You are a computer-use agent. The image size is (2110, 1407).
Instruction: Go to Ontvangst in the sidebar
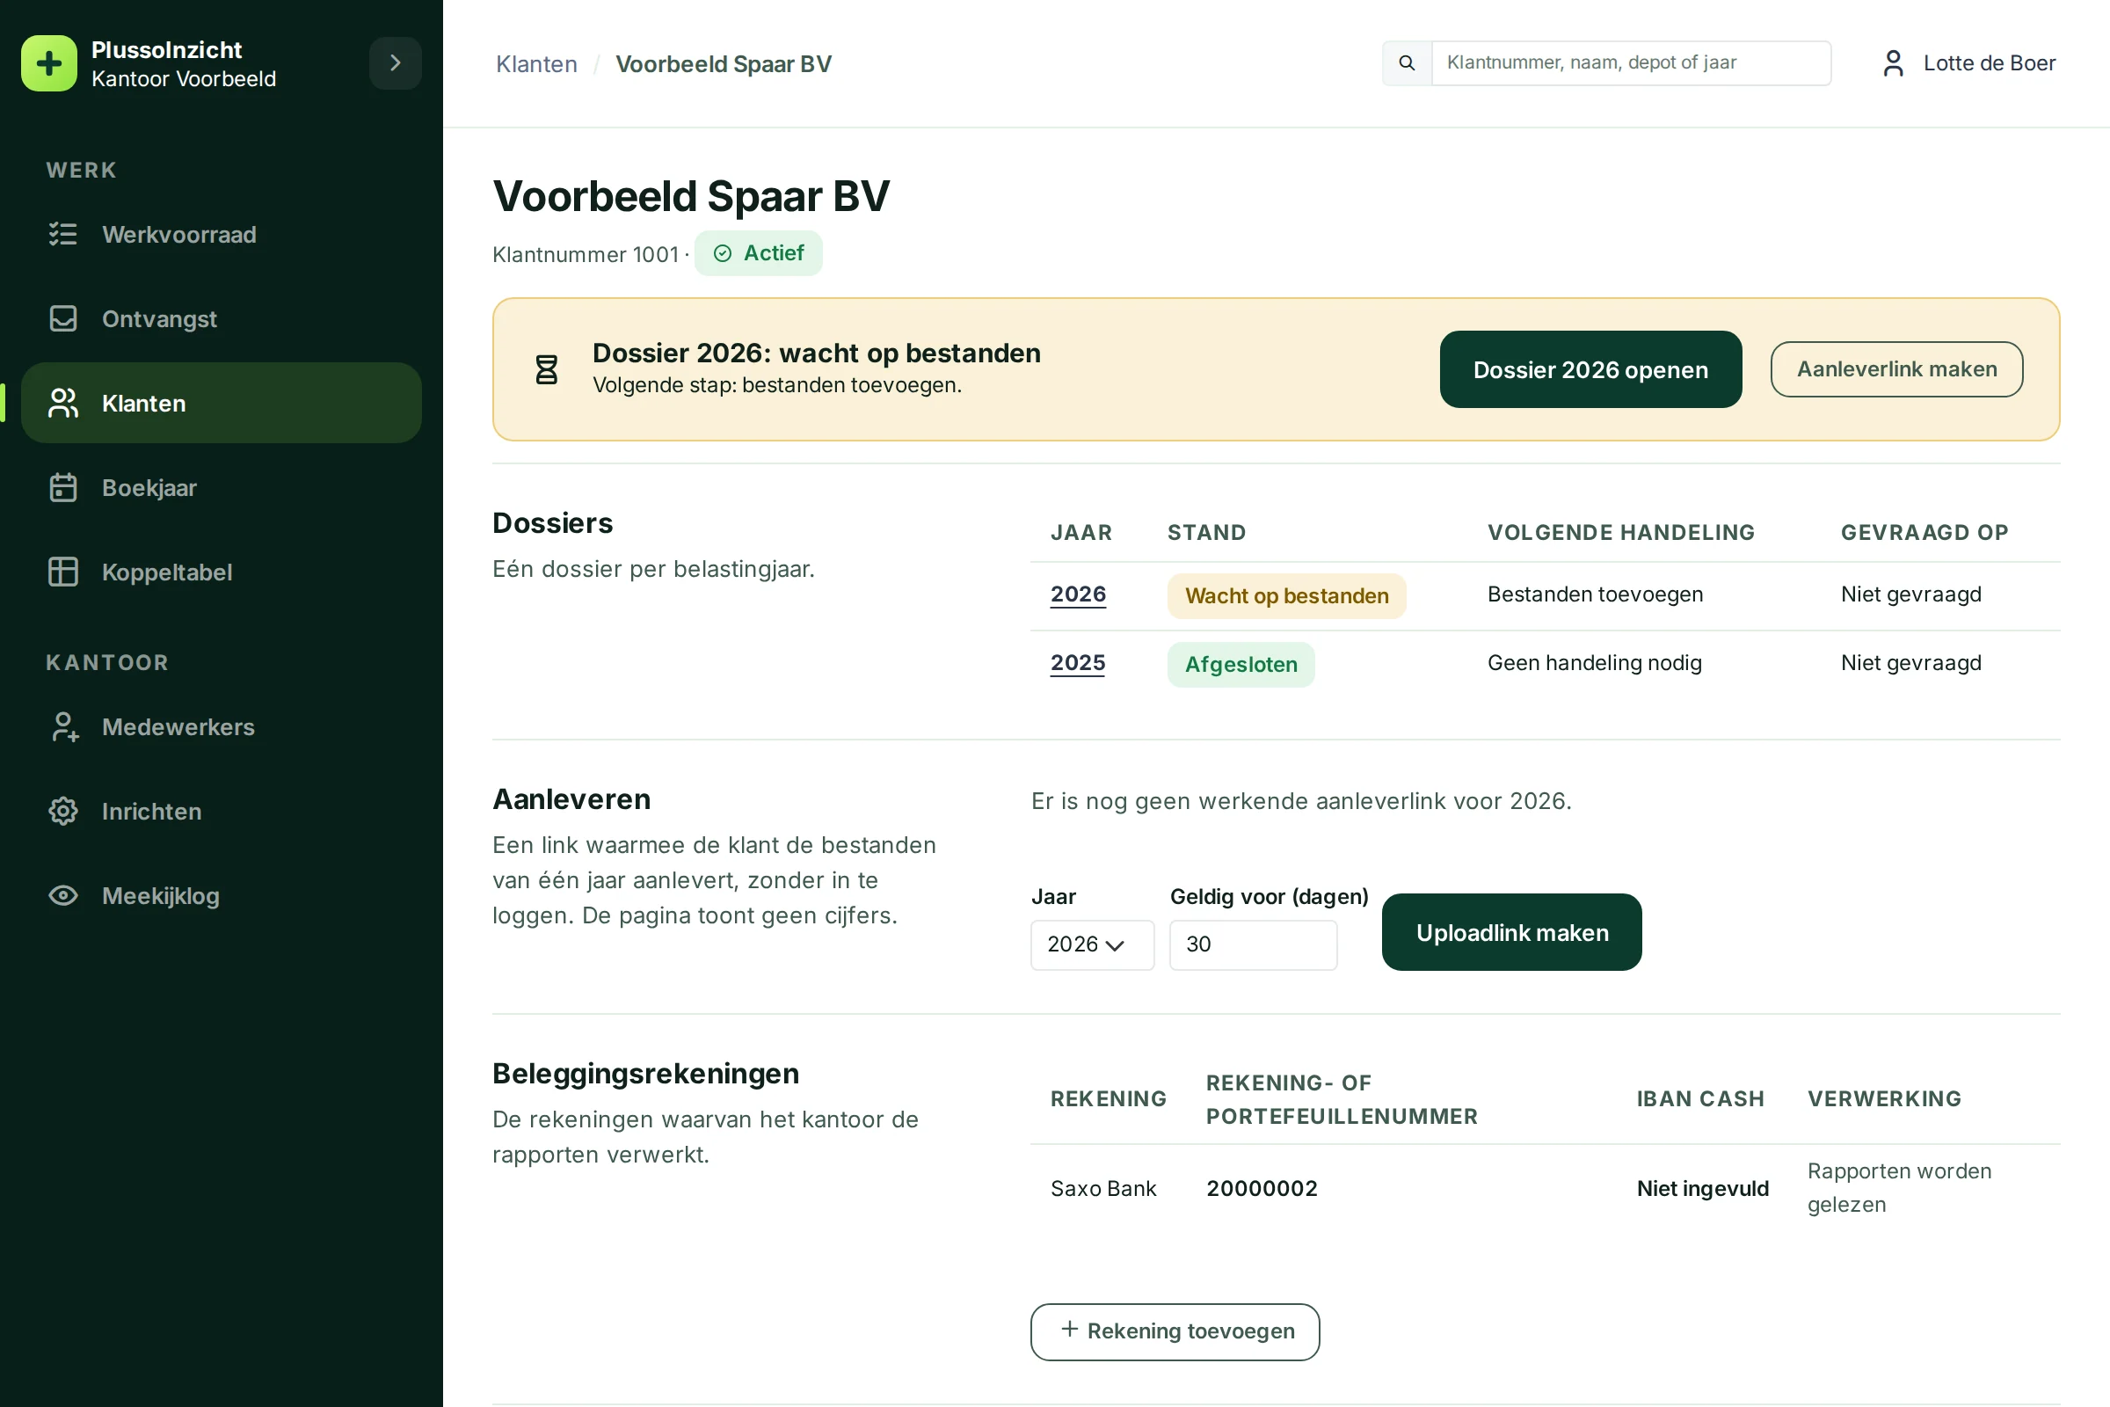pyautogui.click(x=222, y=318)
